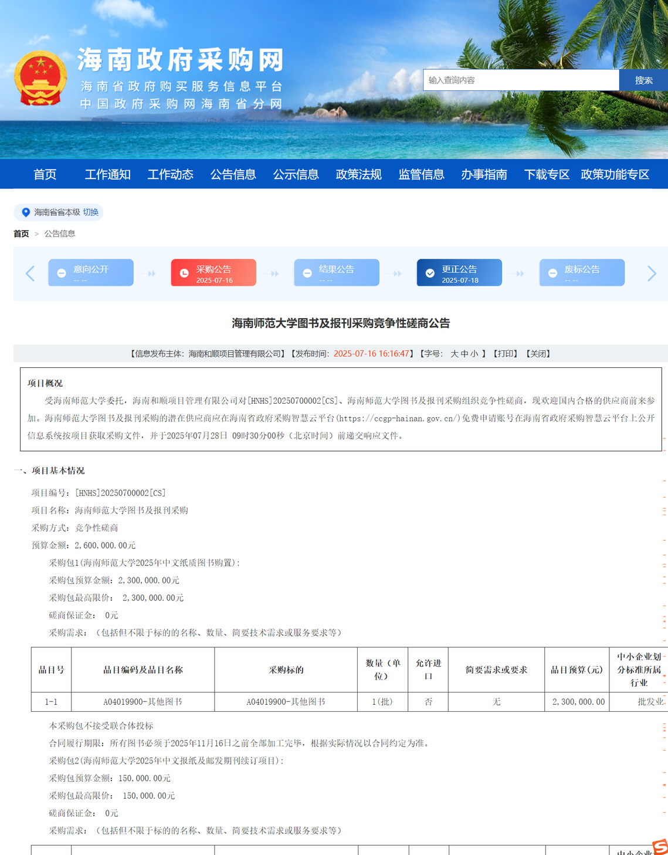668x855 pixels.
Task: Click the left arrow of timeline carousel
Action: pyautogui.click(x=30, y=273)
